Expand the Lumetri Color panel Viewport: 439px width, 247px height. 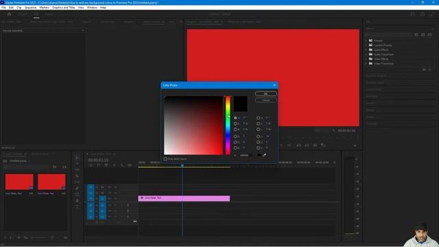point(374,89)
